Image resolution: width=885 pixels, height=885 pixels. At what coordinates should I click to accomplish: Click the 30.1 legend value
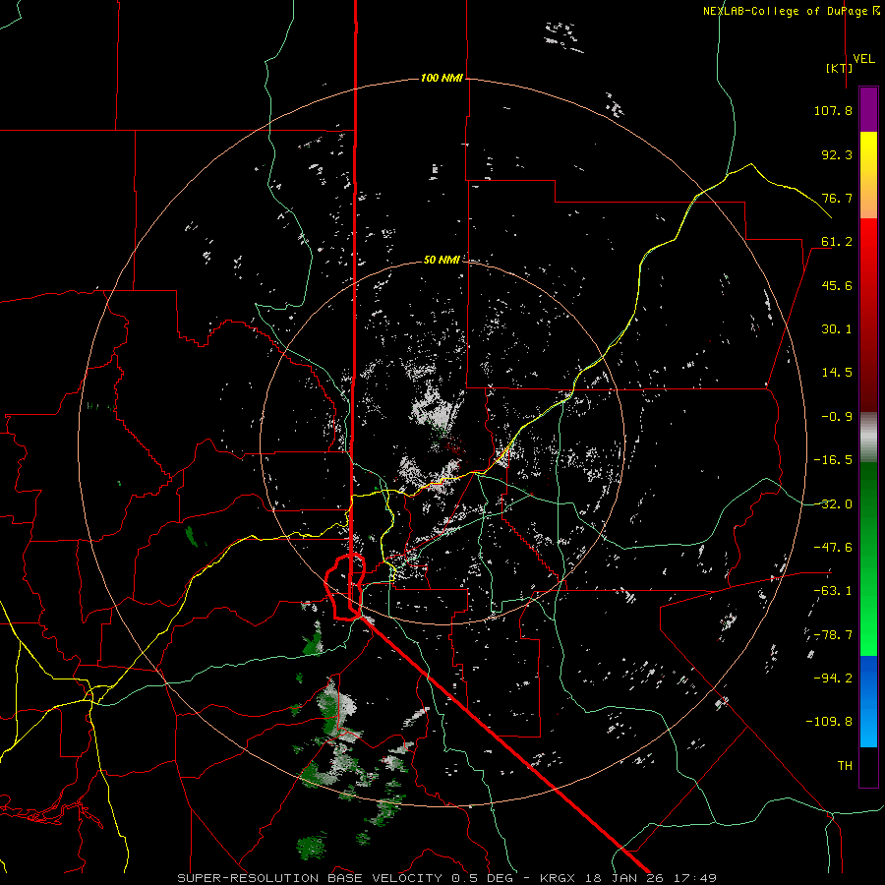coord(837,329)
